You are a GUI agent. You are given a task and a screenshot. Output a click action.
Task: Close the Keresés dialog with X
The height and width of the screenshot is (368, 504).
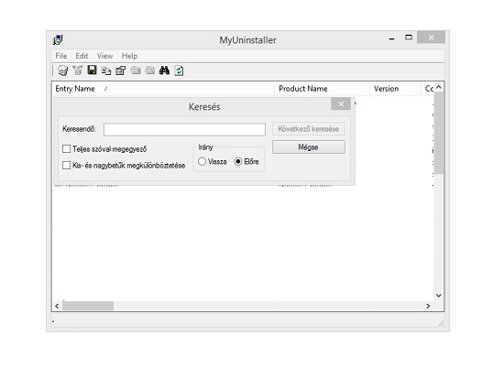click(x=341, y=103)
